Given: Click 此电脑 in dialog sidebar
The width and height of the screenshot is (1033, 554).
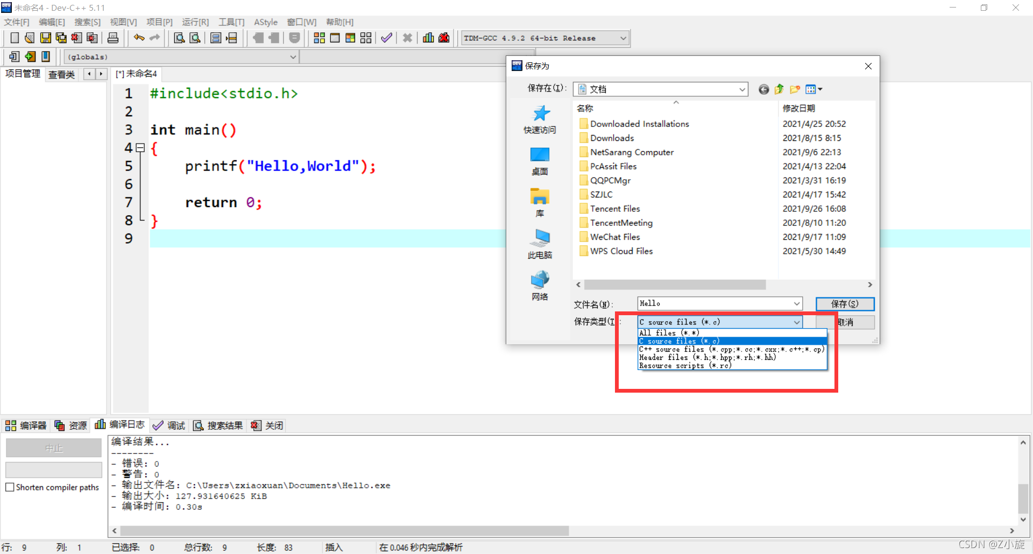Looking at the screenshot, I should pyautogui.click(x=540, y=245).
